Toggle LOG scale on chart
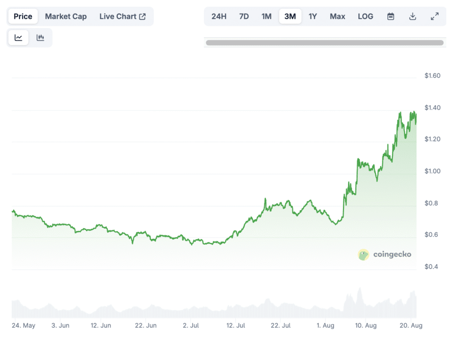Image resolution: width=458 pixels, height=338 pixels. [365, 17]
